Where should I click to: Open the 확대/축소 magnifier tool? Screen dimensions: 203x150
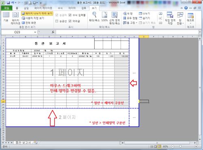coord(94,17)
